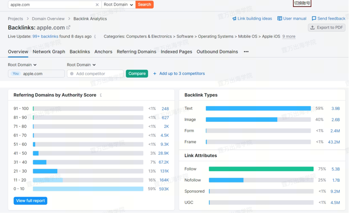The image size is (349, 213).
Task: Open the three-dots more tabs menu
Action: pos(246,52)
